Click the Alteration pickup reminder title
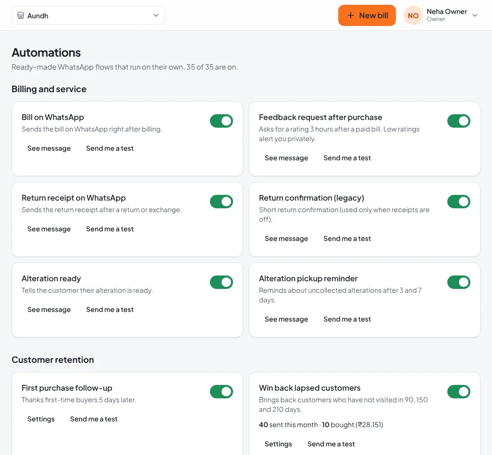Image resolution: width=492 pixels, height=455 pixels. tap(308, 278)
